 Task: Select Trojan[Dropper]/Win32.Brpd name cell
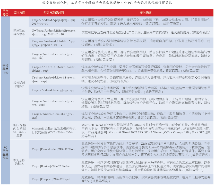point(54,179)
